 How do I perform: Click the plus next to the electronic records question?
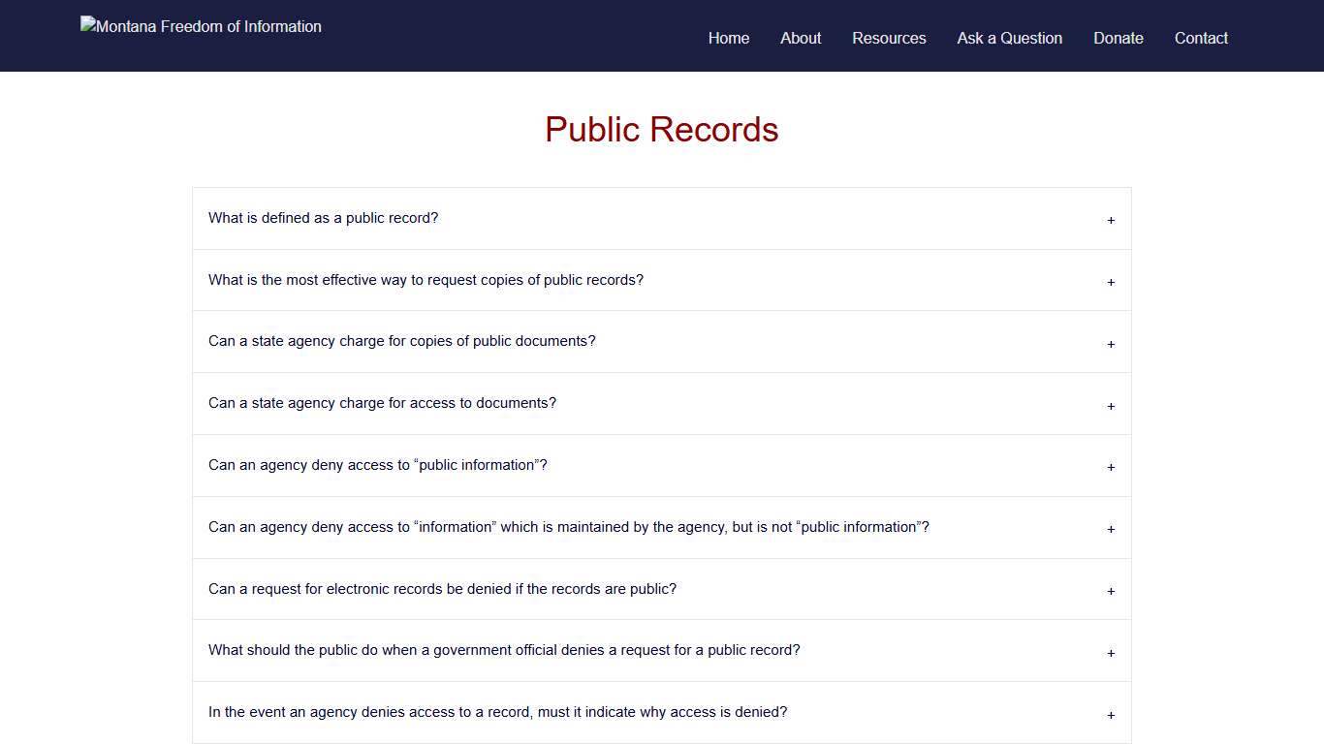1111,592
